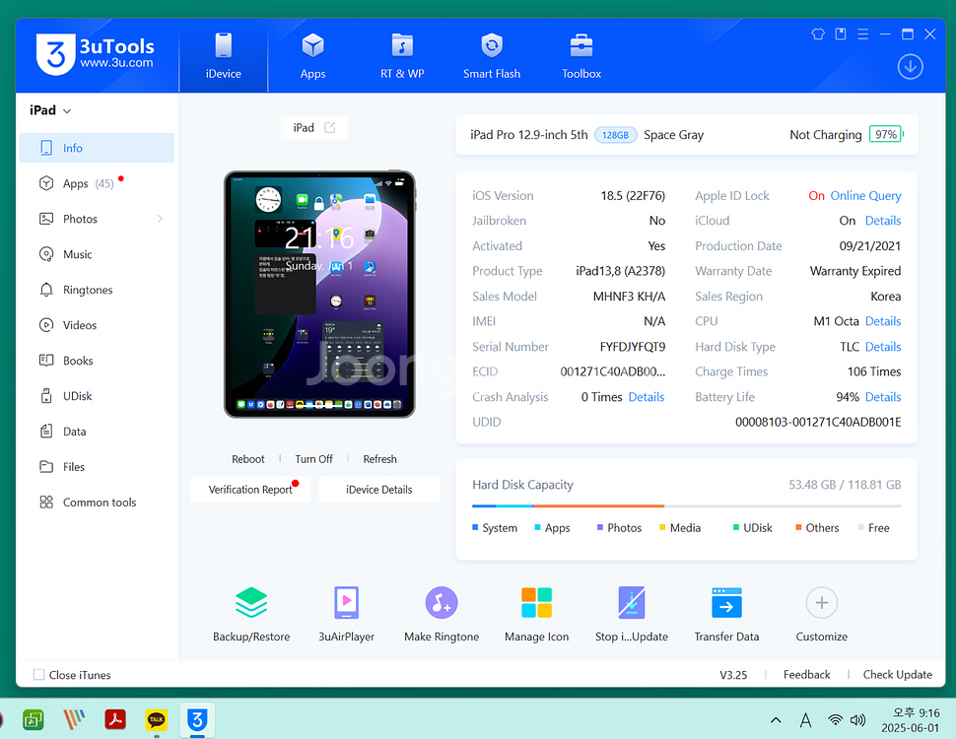The height and width of the screenshot is (739, 956).
Task: Click the Customize plus icon
Action: (x=821, y=602)
